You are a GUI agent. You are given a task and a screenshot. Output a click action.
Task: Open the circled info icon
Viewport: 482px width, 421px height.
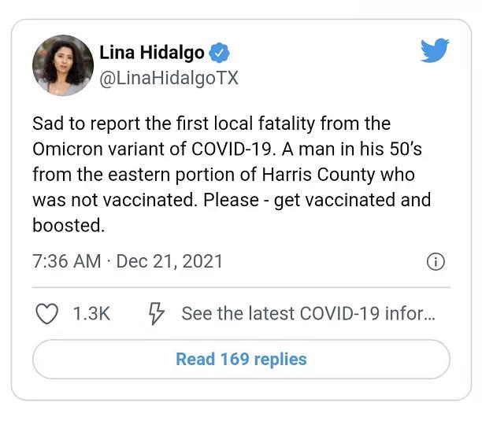coord(436,262)
